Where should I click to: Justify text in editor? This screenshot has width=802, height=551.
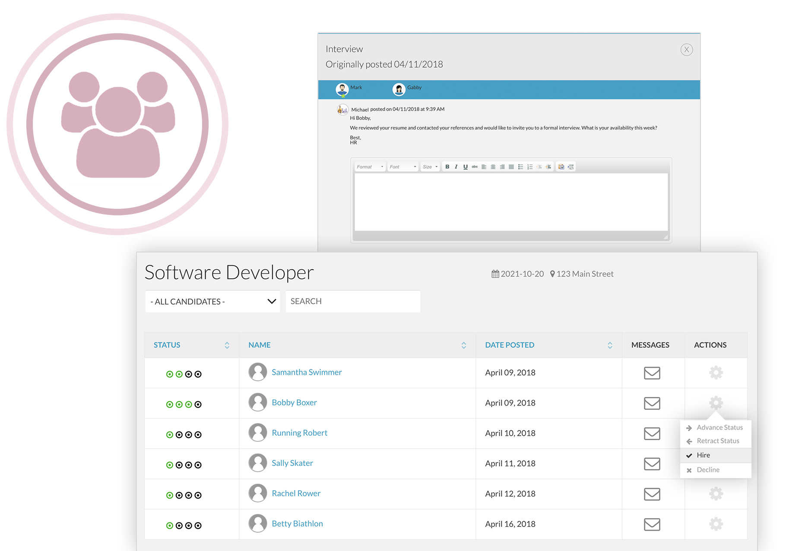click(x=511, y=167)
